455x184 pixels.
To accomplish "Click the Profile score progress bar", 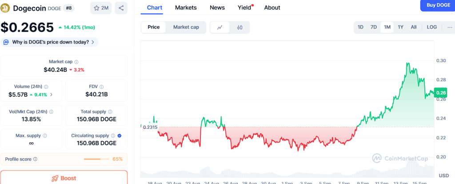I will click(98, 159).
